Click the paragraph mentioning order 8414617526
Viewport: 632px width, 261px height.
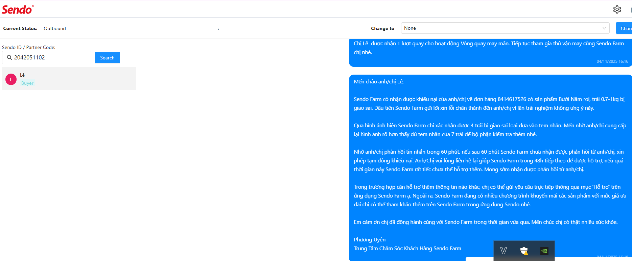point(489,103)
